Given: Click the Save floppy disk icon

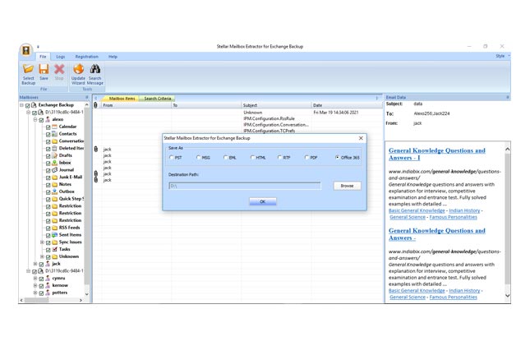Looking at the screenshot, I should tap(44, 69).
